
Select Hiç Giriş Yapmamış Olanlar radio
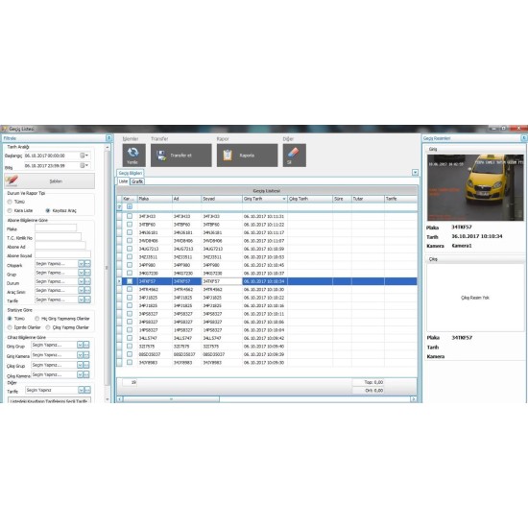click(x=37, y=319)
